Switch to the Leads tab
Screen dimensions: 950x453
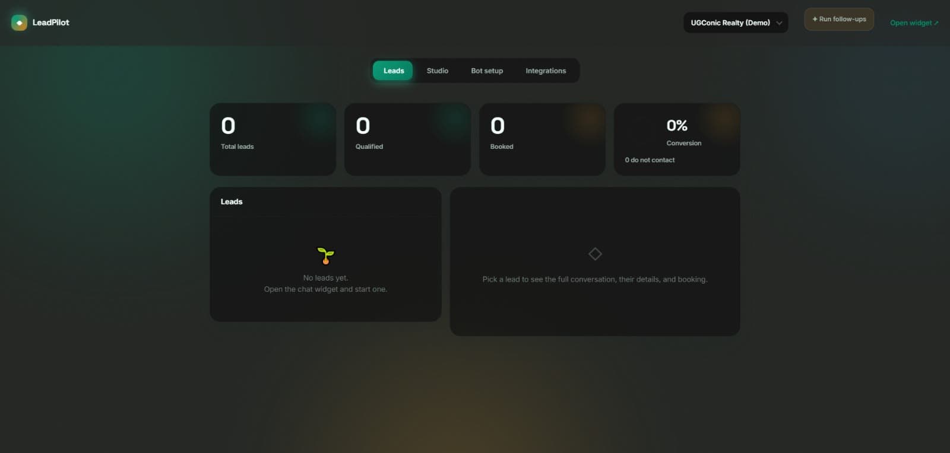pos(393,71)
